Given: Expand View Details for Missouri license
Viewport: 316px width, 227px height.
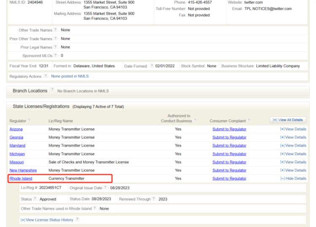Looking at the screenshot, I should pos(293,162).
